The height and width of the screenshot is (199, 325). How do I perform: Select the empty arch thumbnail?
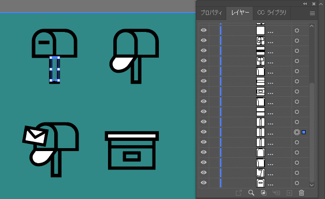coord(261,153)
